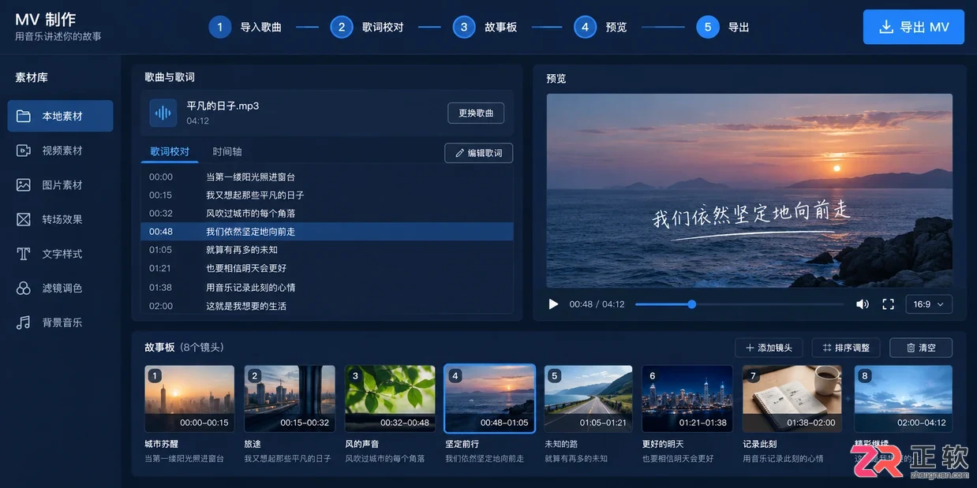977x488 pixels.
Task: Switch to the 时间轴 tab
Action: (227, 152)
